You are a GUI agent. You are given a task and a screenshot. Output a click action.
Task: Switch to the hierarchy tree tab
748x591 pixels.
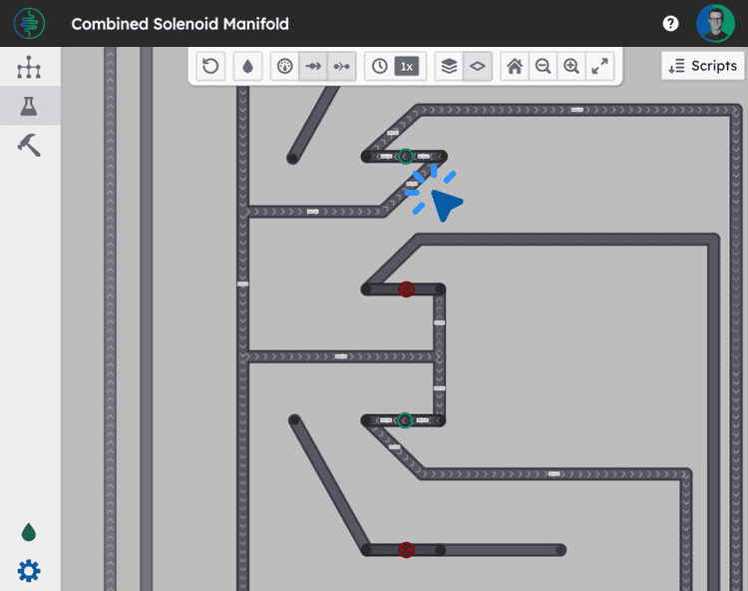point(30,68)
